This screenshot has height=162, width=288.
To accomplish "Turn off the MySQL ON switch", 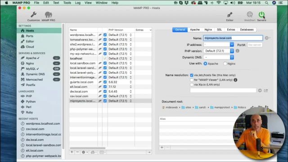I will click(56, 69).
